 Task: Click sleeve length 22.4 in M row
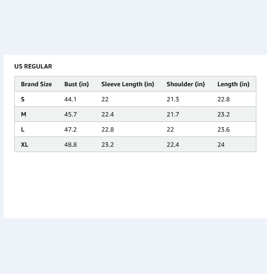pos(107,114)
